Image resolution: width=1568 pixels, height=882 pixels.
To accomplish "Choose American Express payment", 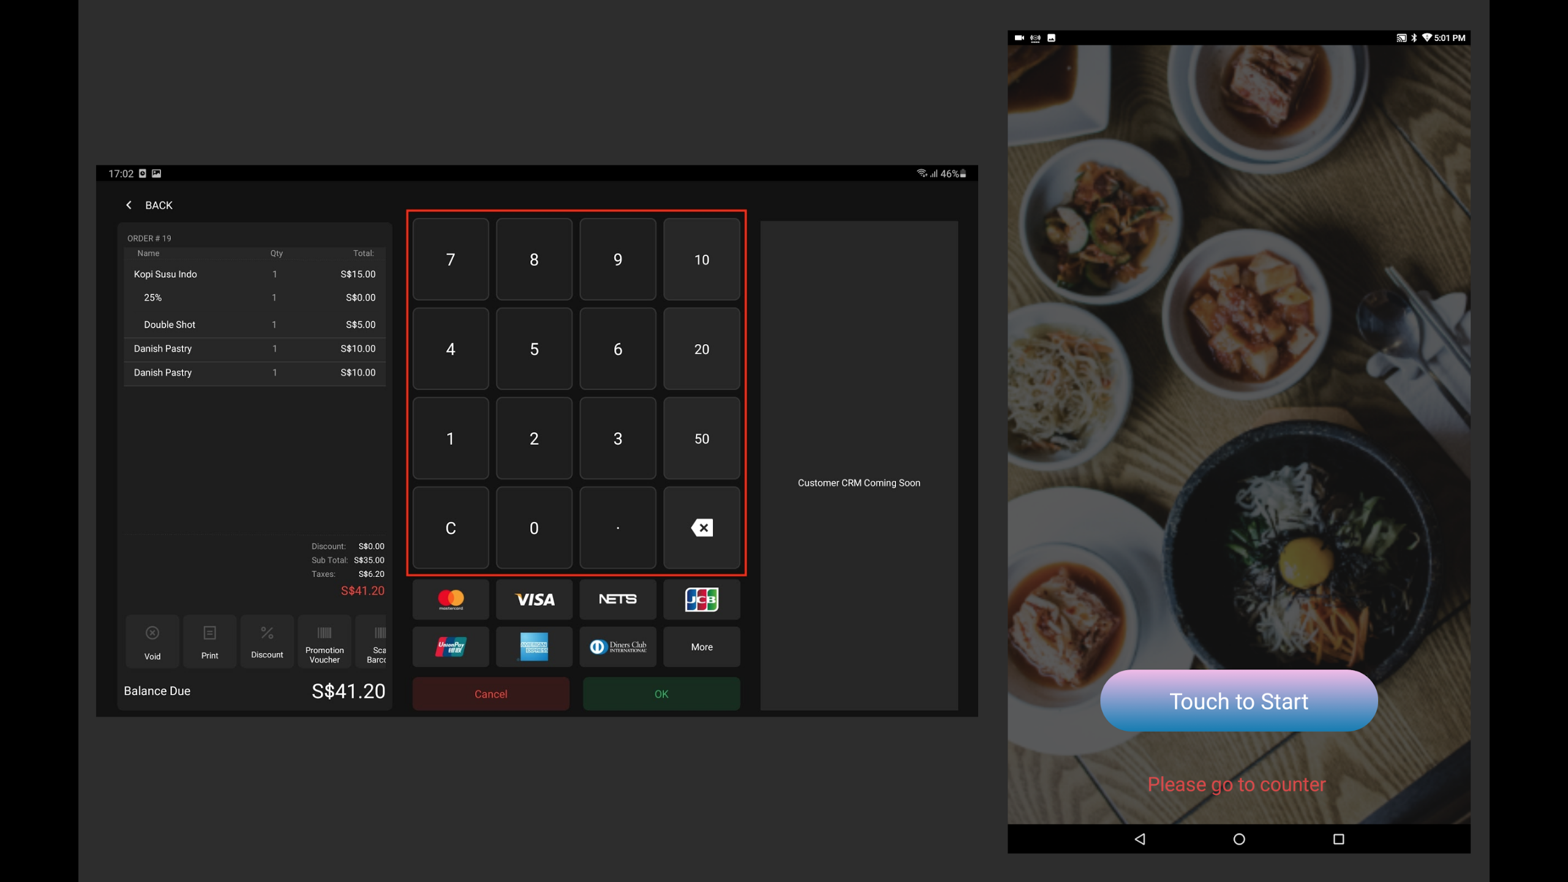I will (x=533, y=646).
